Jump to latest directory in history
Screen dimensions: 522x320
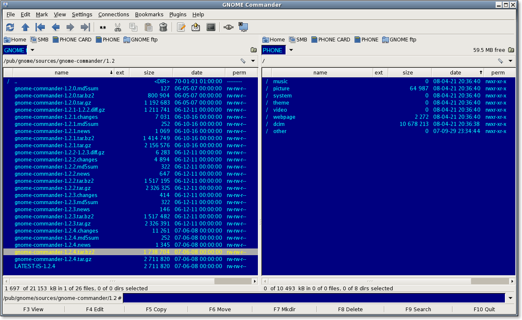tap(85, 27)
